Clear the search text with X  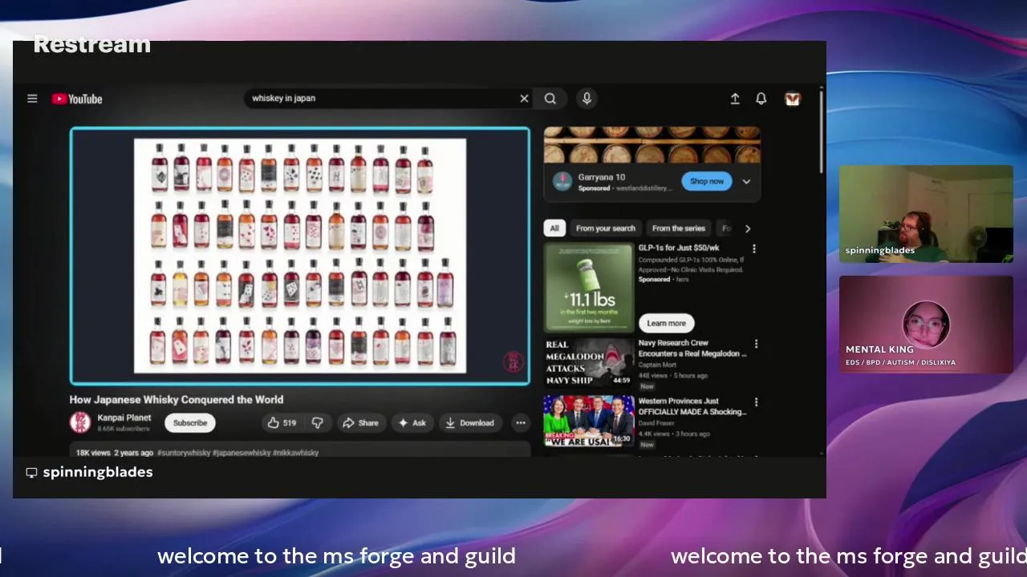pos(524,99)
